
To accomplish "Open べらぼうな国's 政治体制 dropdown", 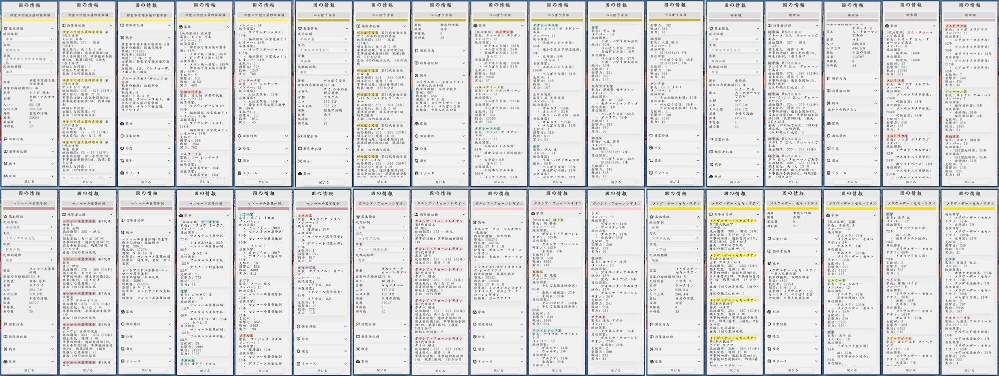I will click(x=323, y=39).
